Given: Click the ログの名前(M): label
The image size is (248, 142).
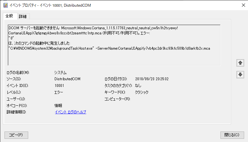Looking at the screenshot, I should pyautogui.click(x=18, y=73).
